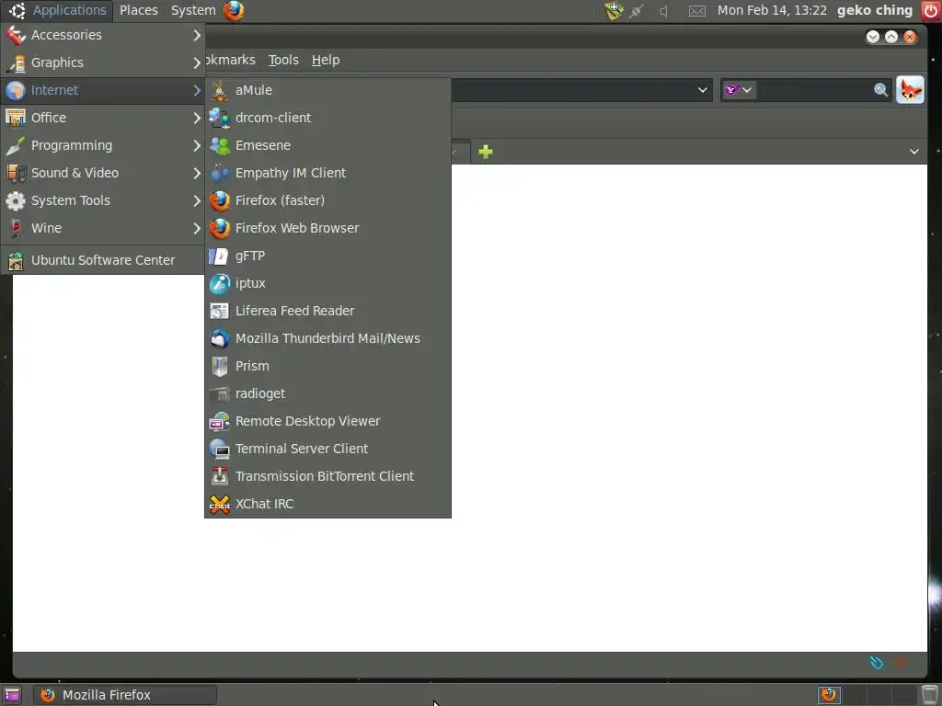Start Liferea Feed Reader icon
This screenshot has height=706, width=942.
pyautogui.click(x=219, y=311)
